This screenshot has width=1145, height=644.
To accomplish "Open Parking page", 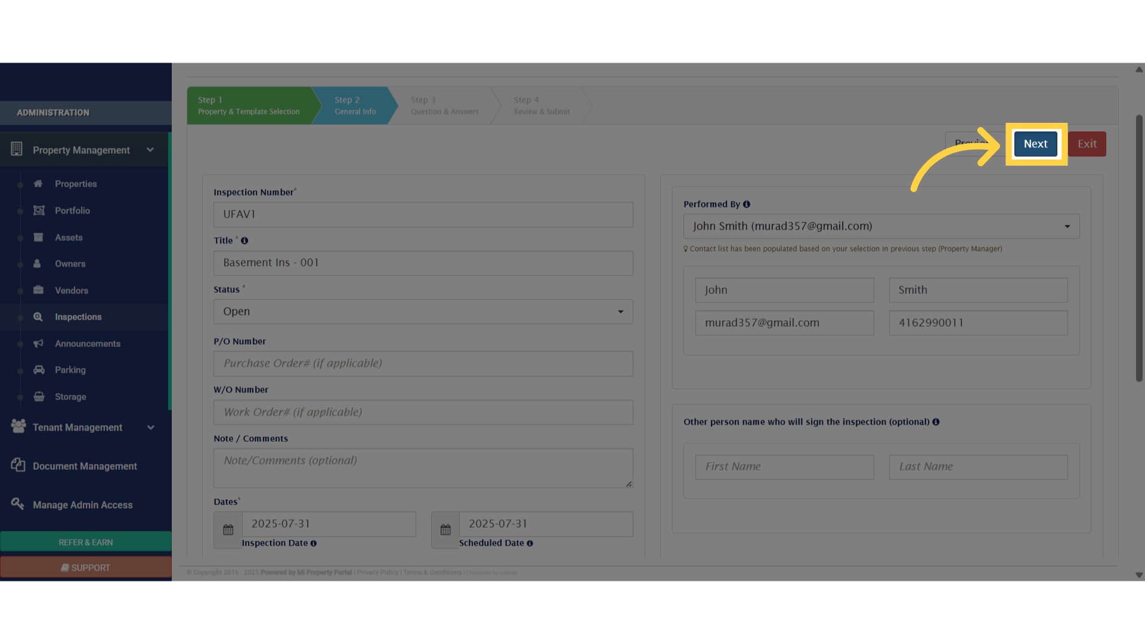I will point(70,370).
